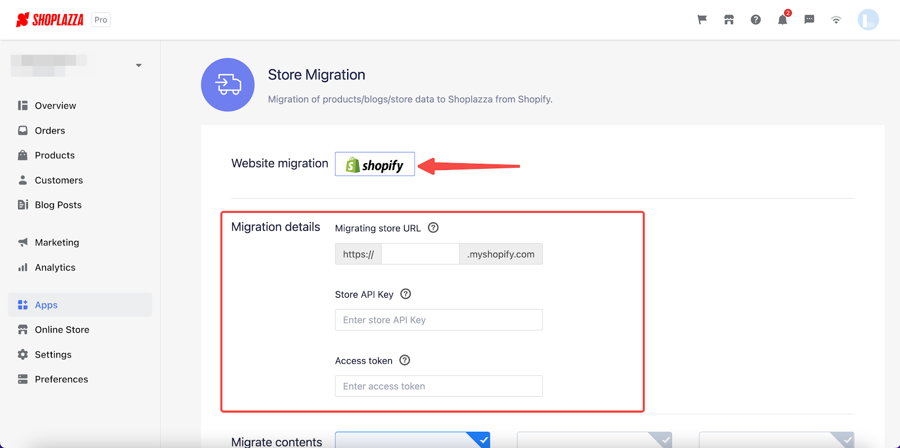The width and height of the screenshot is (900, 448).
Task: Open Marketing in sidebar
Action: [x=80, y=243]
